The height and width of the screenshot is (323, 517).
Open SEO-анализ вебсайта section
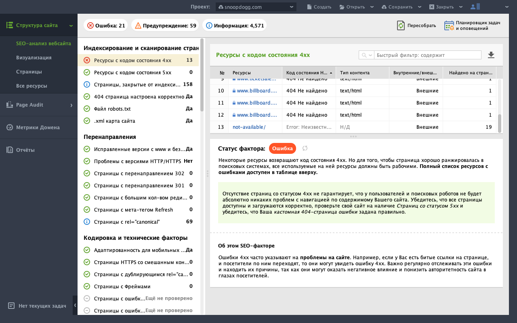coord(44,43)
